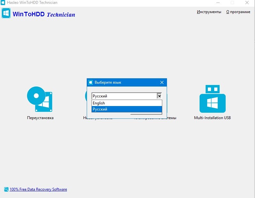Open the Инструменты menu

[x=209, y=12]
